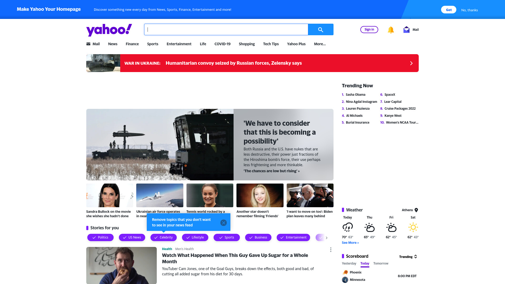Click Today's rainy weather icon
This screenshot has width=505, height=284.
click(347, 227)
